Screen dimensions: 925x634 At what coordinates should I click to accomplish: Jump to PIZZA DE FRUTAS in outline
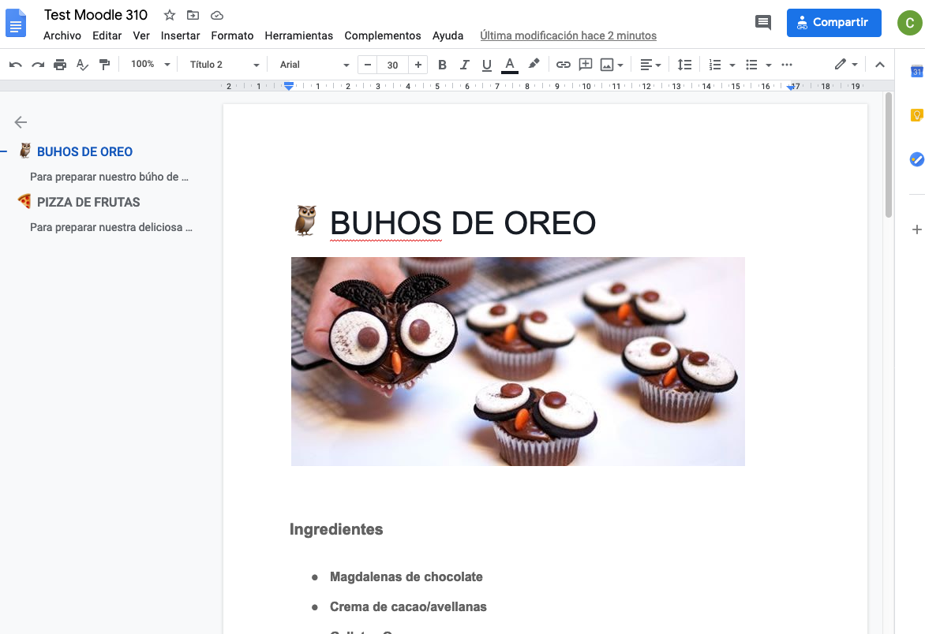coord(88,202)
